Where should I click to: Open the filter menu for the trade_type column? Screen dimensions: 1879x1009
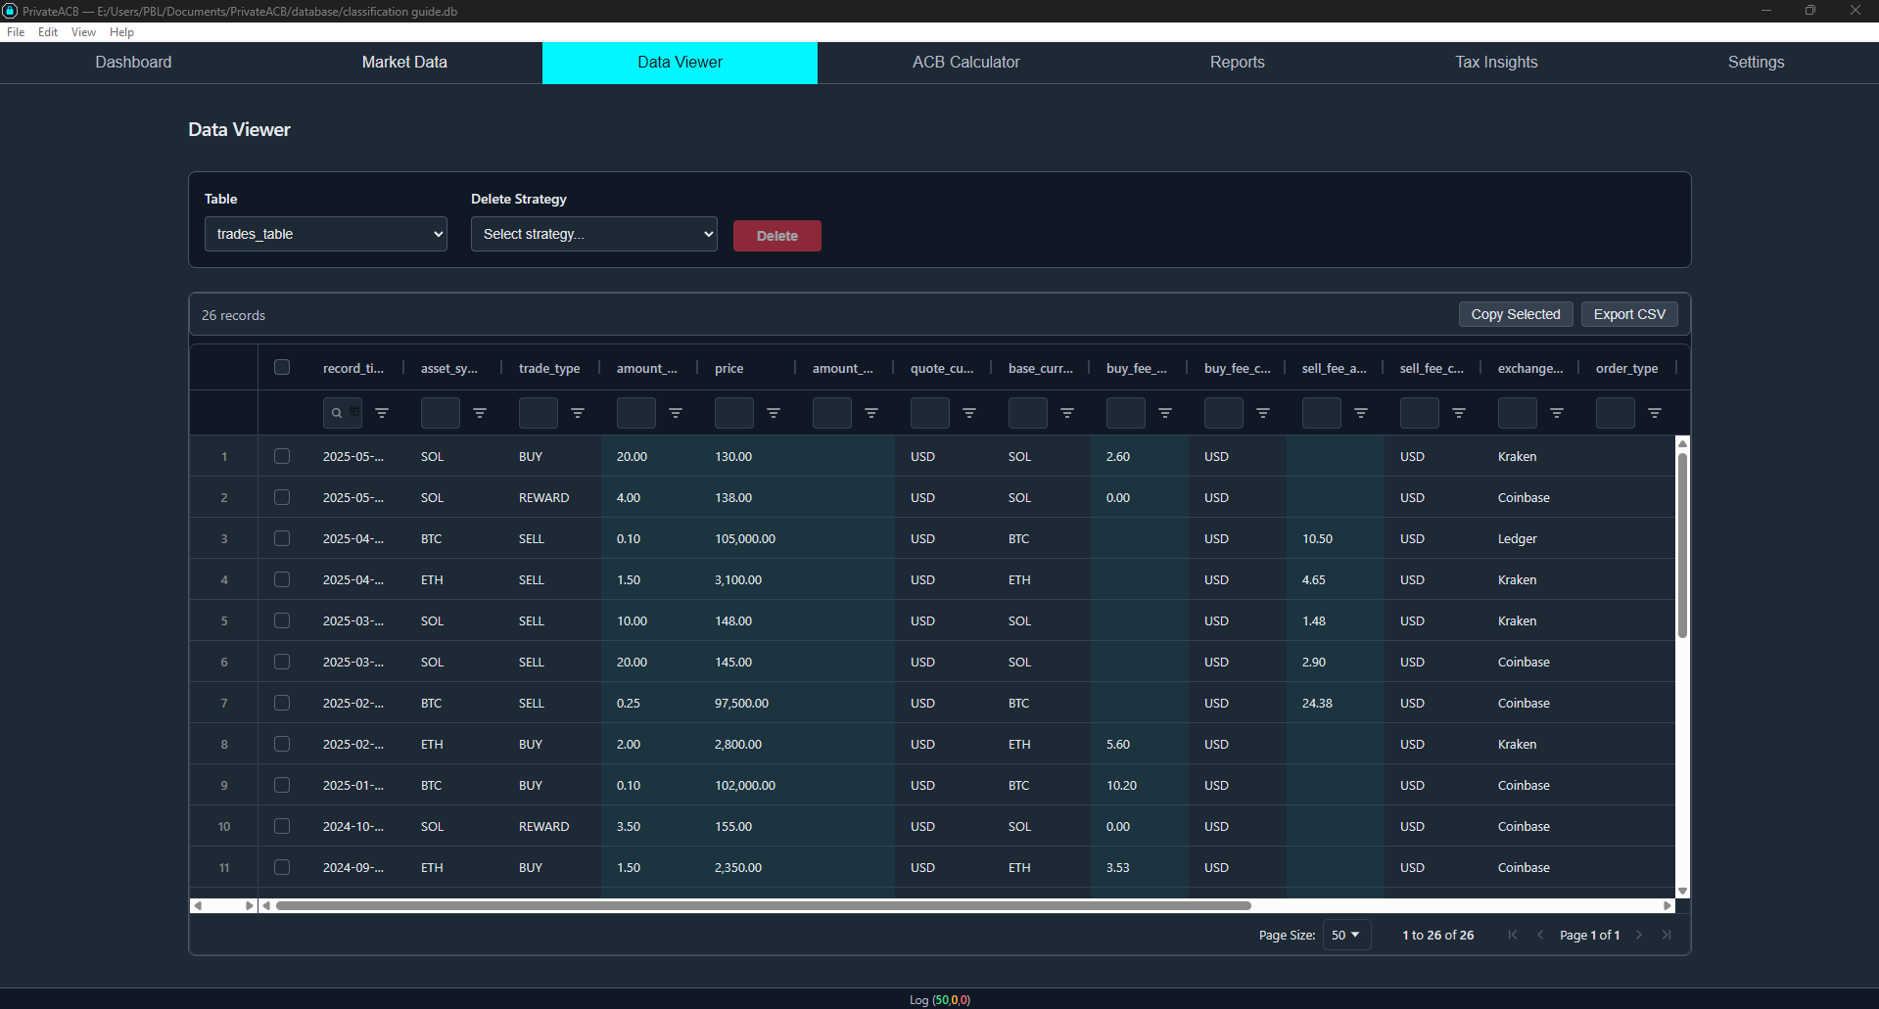tap(579, 412)
